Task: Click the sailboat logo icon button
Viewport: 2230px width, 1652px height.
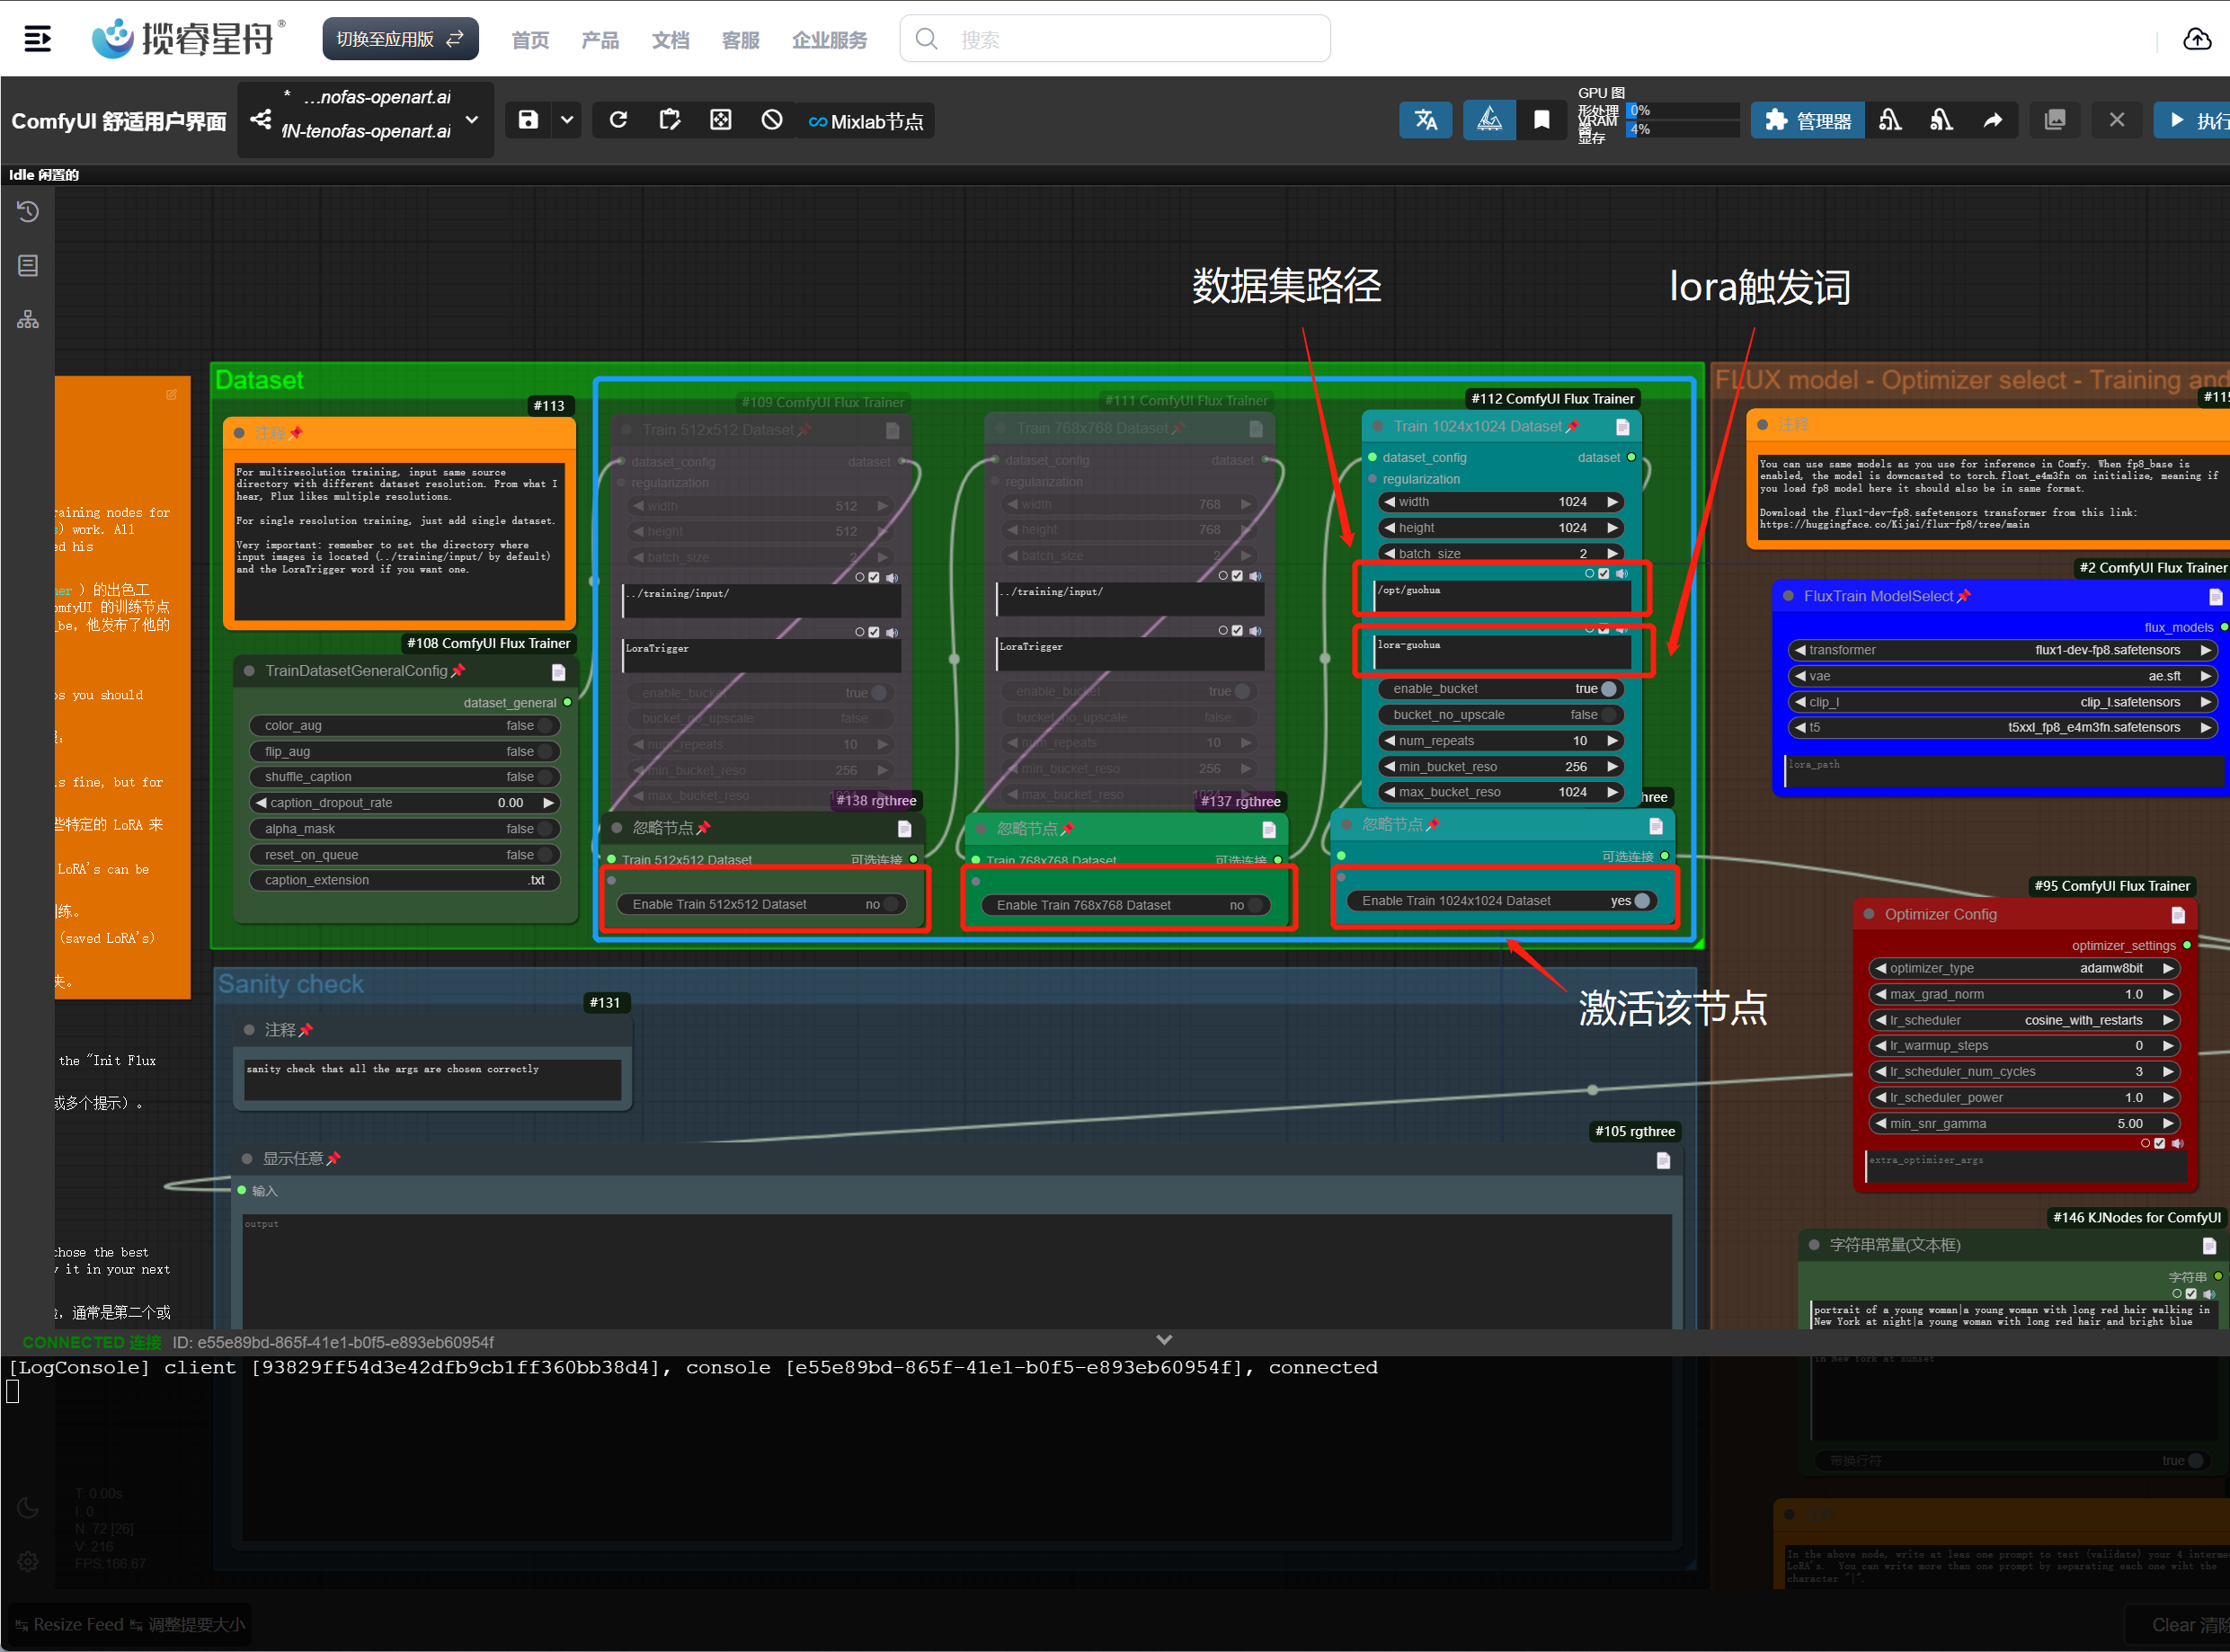Action: 1489,120
